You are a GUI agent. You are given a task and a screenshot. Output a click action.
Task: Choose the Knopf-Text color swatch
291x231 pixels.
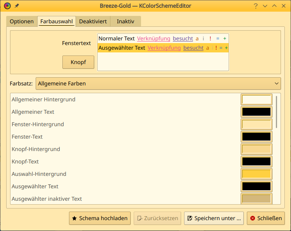[257, 162]
